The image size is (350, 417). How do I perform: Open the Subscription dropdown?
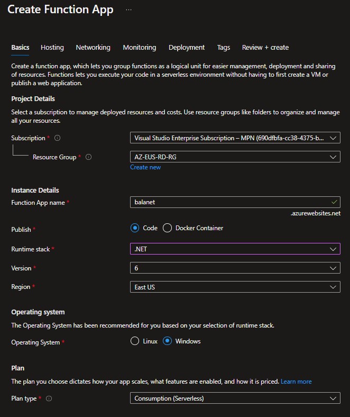pyautogui.click(x=235, y=138)
